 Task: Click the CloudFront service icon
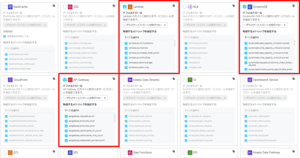[10, 80]
